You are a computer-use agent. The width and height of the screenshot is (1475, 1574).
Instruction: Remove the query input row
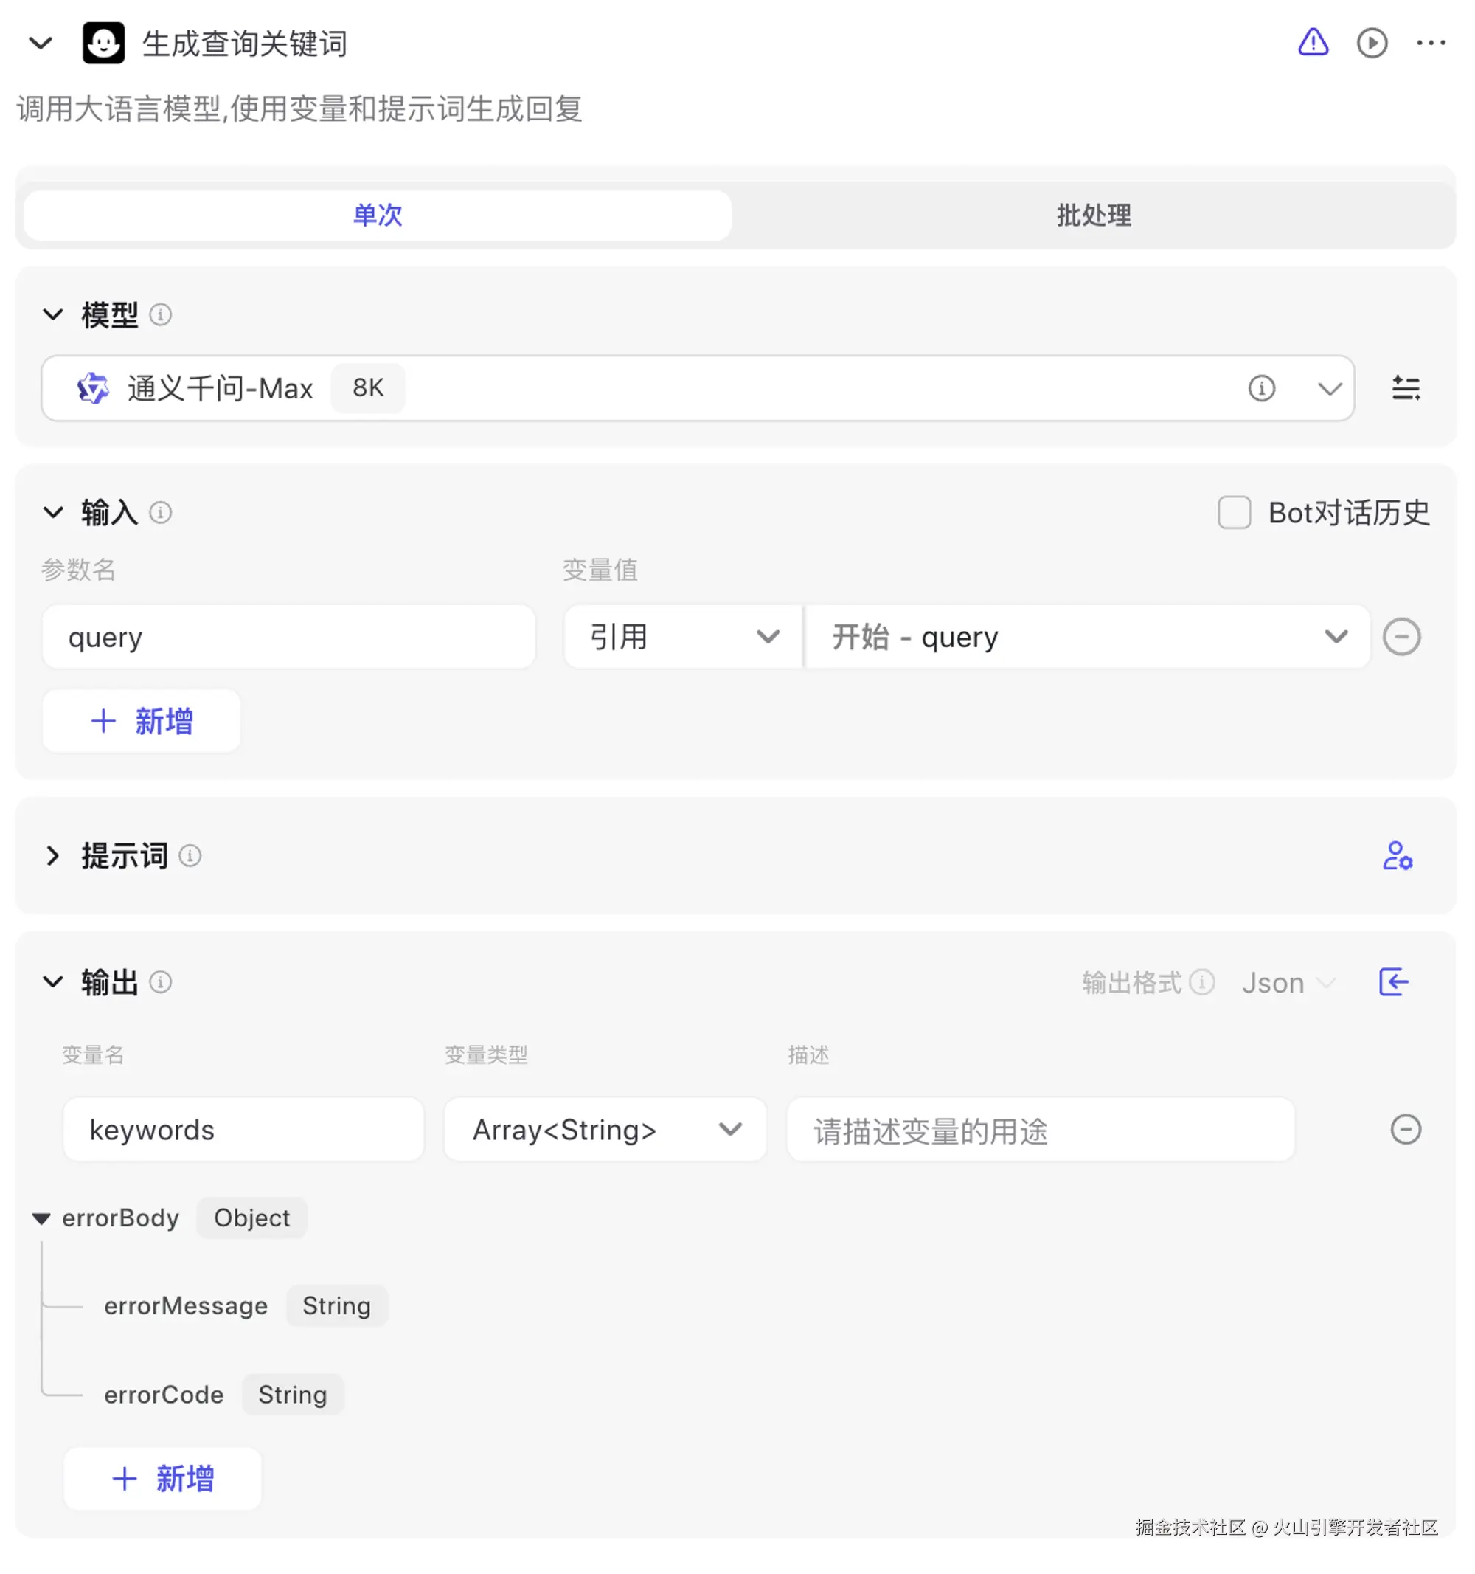click(x=1401, y=637)
